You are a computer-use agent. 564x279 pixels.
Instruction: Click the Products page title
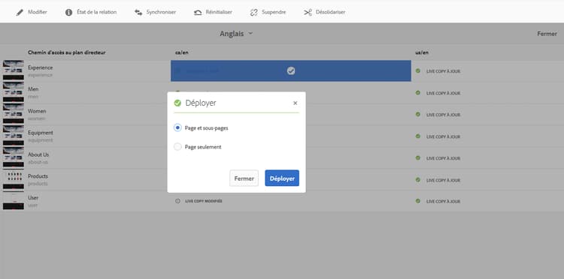click(x=38, y=176)
